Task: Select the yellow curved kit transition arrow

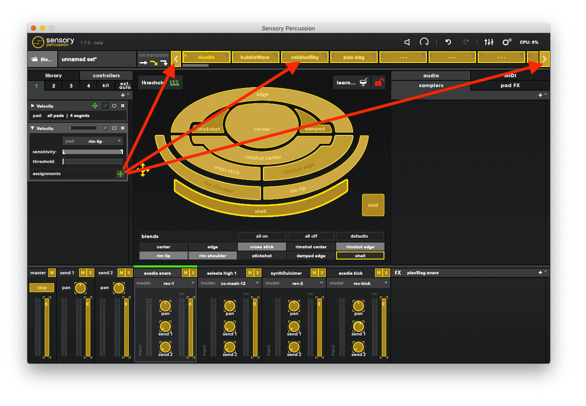Action: coord(153,63)
